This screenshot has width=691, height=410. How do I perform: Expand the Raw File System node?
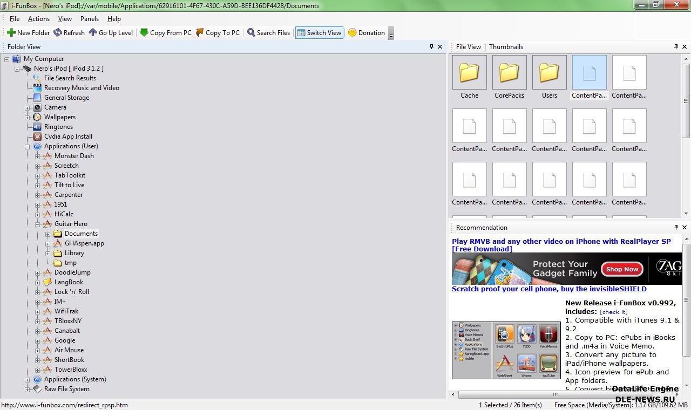coord(28,389)
